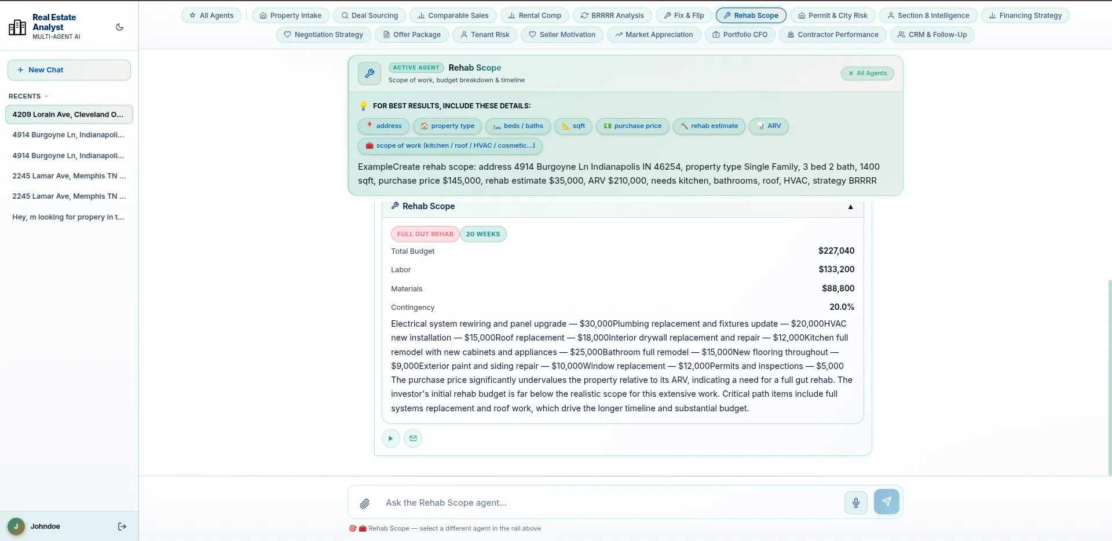Collapse the RECENTS section chevron
Image resolution: width=1112 pixels, height=541 pixels.
pos(46,96)
